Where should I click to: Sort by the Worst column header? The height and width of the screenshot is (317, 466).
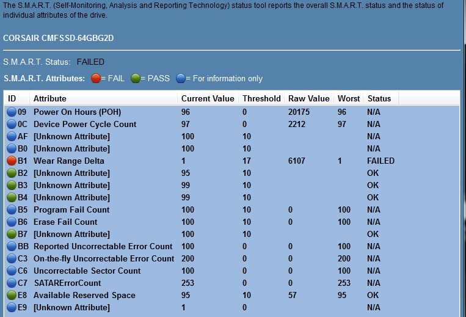click(349, 98)
